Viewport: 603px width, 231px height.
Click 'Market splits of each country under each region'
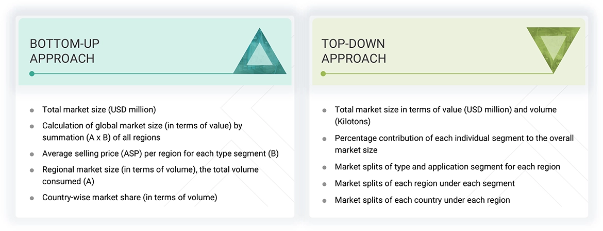[x=422, y=200]
